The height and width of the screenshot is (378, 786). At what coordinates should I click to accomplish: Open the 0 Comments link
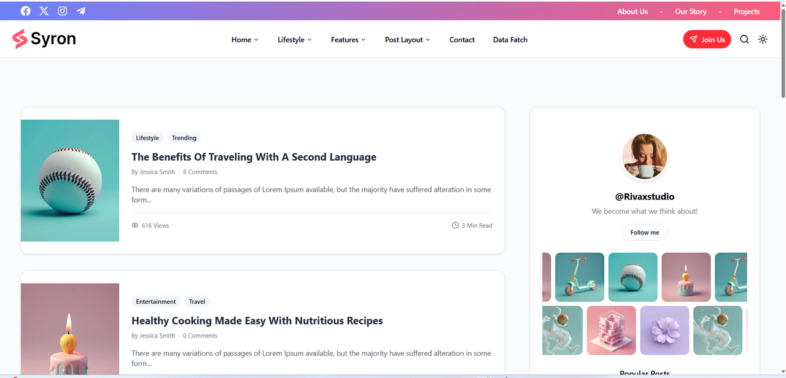(200, 336)
